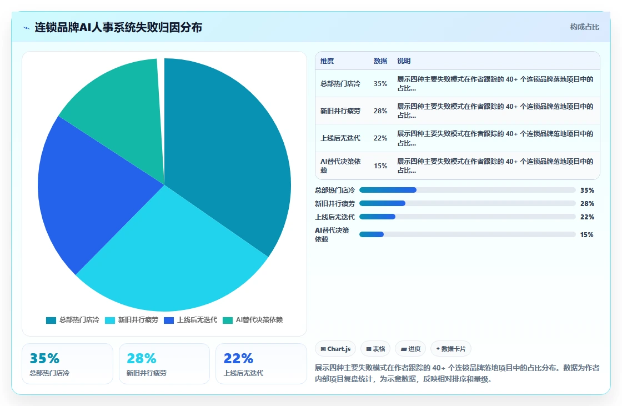This screenshot has width=622, height=406.
Task: Click the 数据 table column header
Action: coord(380,61)
